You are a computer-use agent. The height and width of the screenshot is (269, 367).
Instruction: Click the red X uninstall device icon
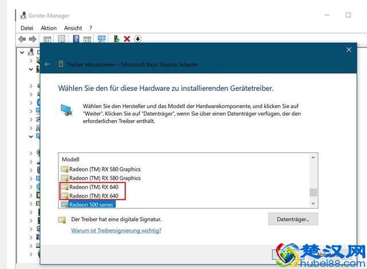click(x=127, y=39)
